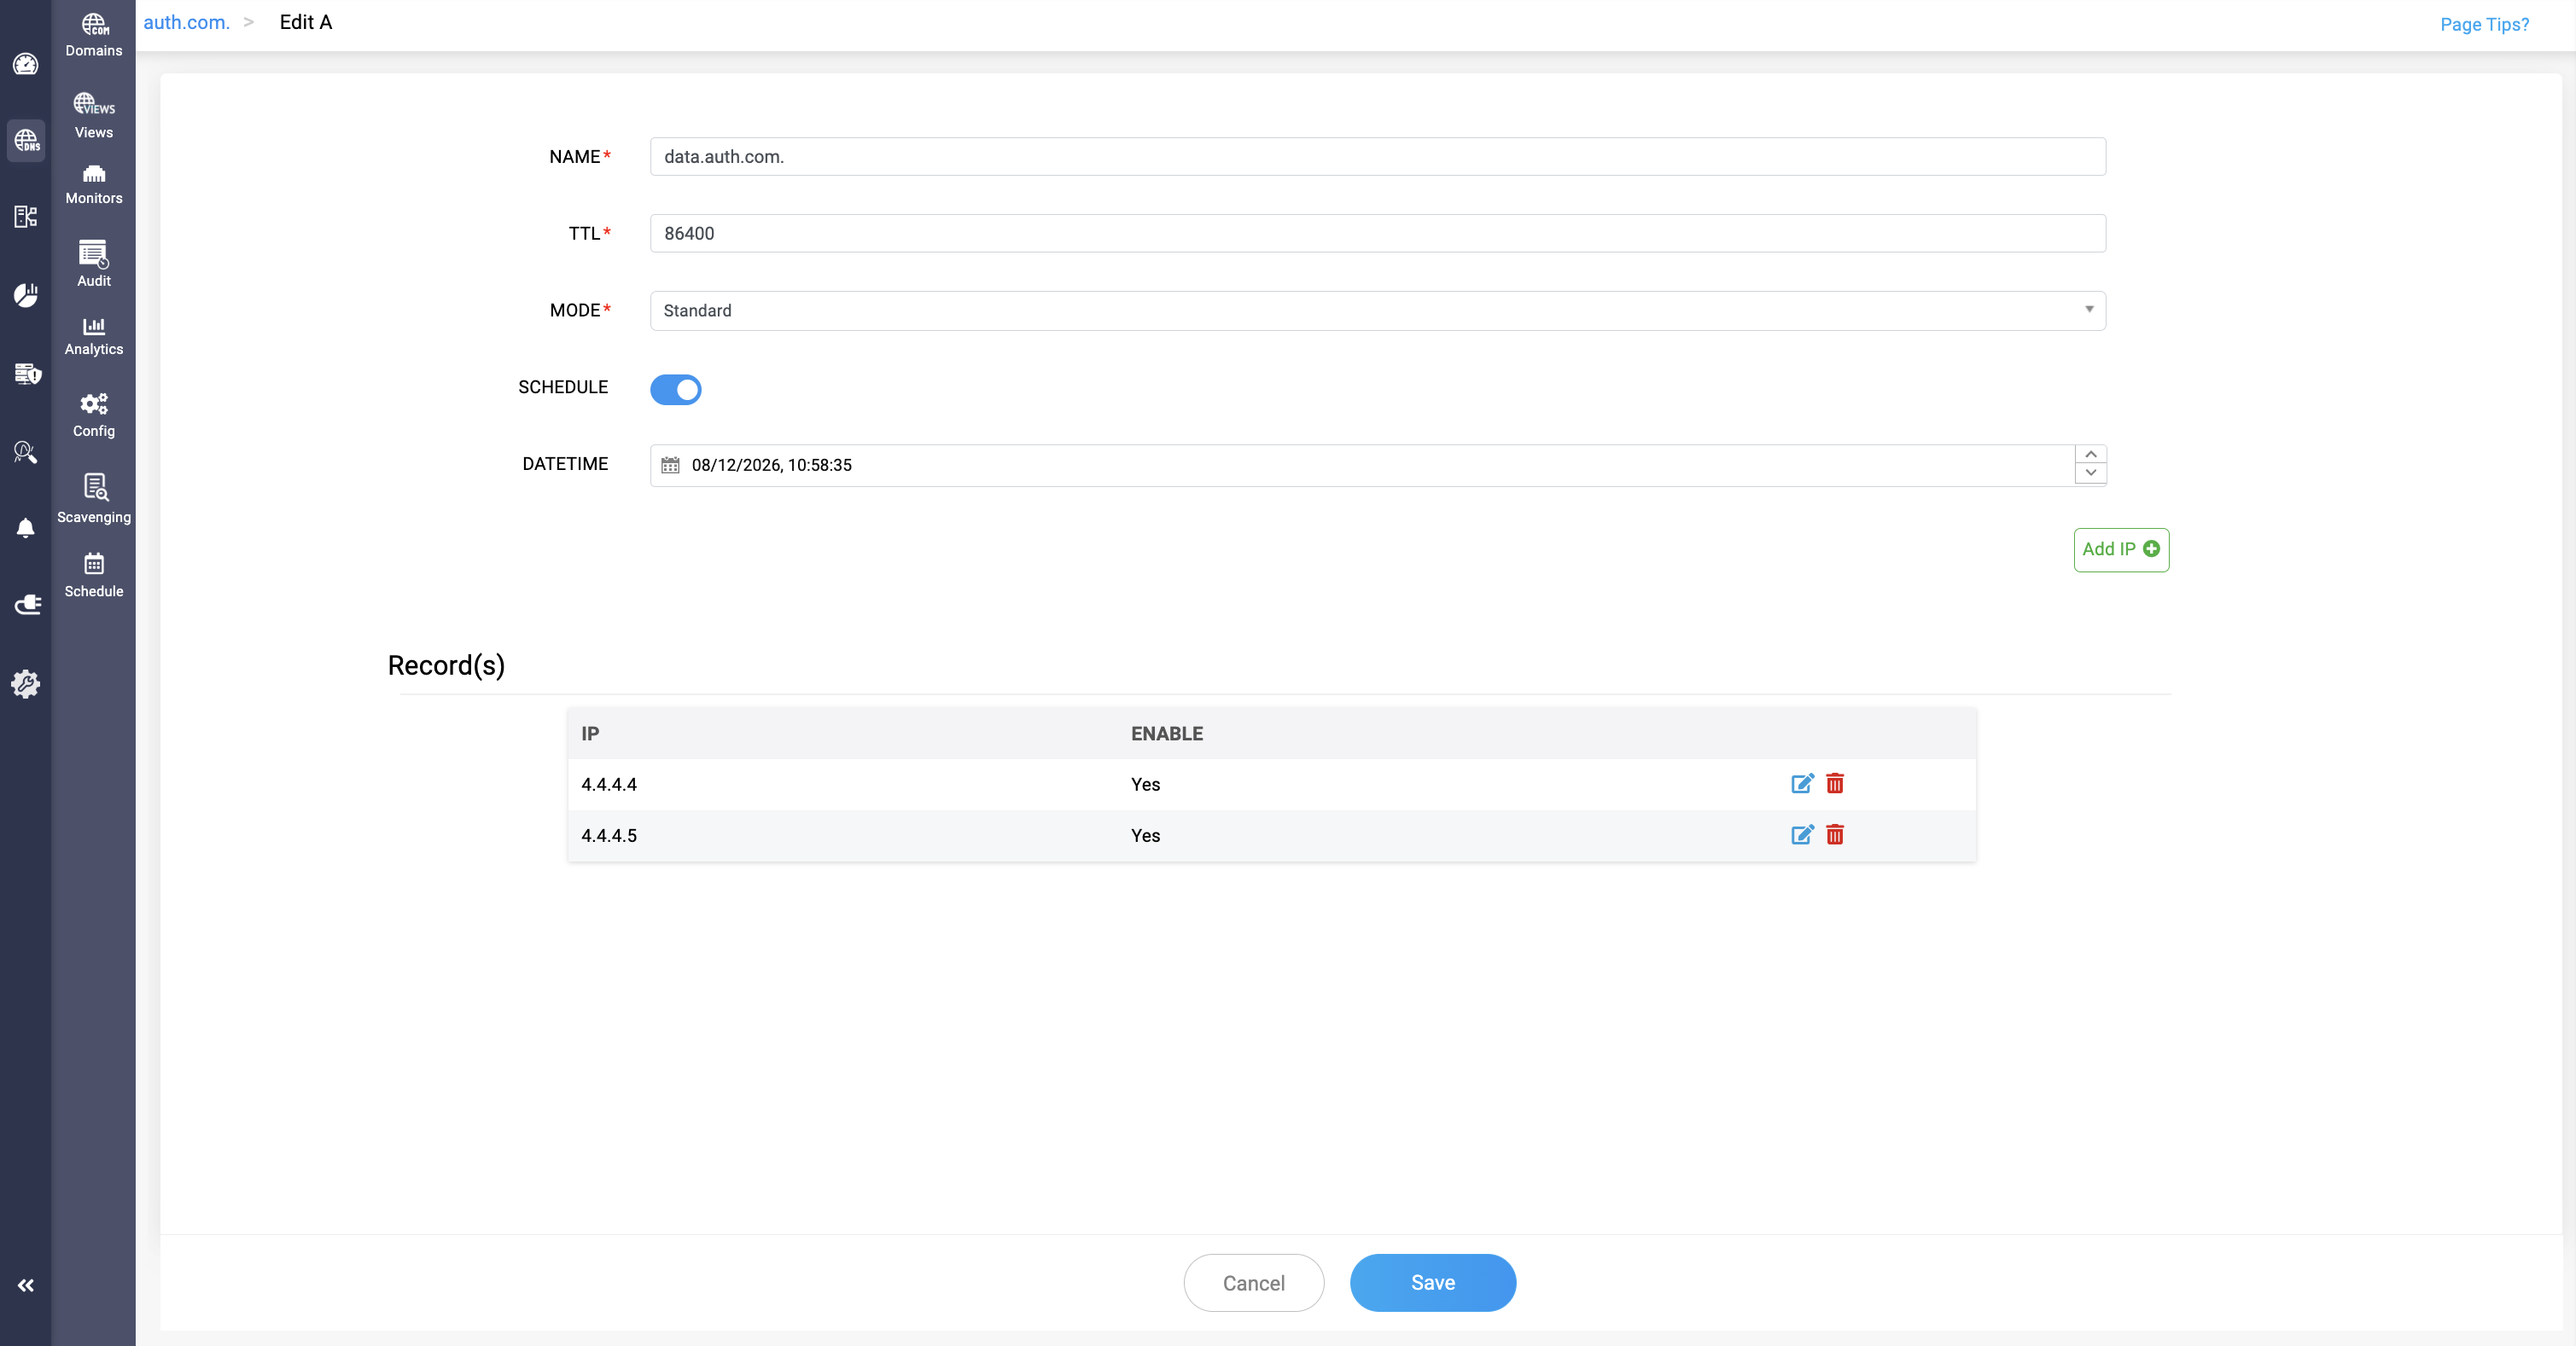The height and width of the screenshot is (1346, 2576).
Task: Increase the DATETIME value with the up arrow
Action: [x=2090, y=455]
